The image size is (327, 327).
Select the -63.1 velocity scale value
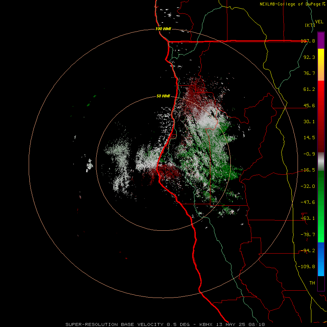point(308,218)
